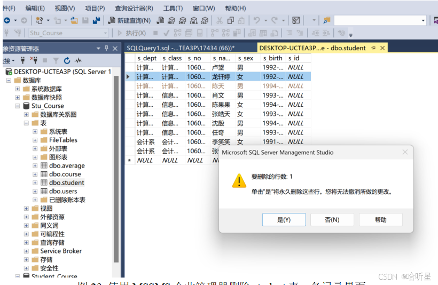This screenshot has width=438, height=285.
Task: Select DESKTOP-UCTEA3P server node
Action: [62, 72]
